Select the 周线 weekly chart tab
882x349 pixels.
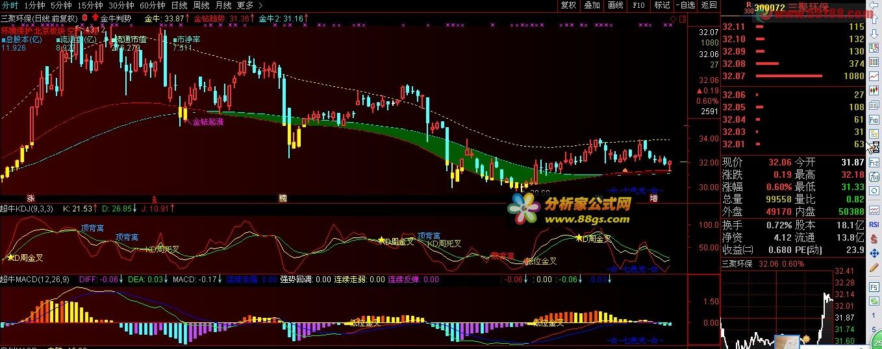click(x=201, y=5)
